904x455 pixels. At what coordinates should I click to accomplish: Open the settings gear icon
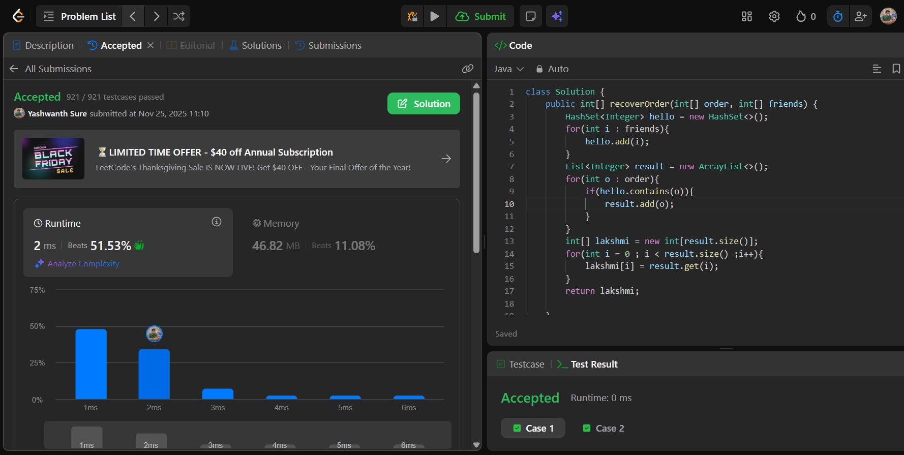(x=774, y=16)
